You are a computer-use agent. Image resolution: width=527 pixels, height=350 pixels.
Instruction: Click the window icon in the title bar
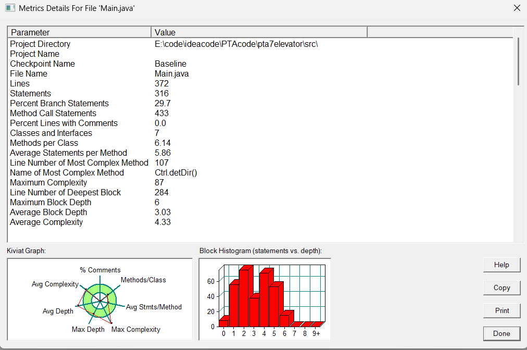click(x=10, y=8)
